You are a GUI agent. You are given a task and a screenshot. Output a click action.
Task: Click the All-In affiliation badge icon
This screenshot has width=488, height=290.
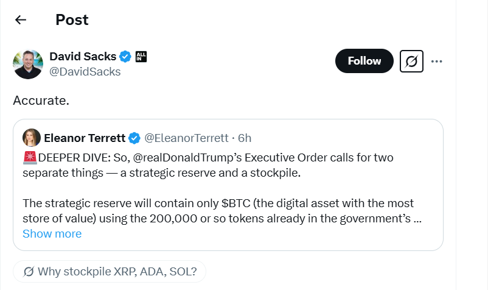click(x=141, y=57)
